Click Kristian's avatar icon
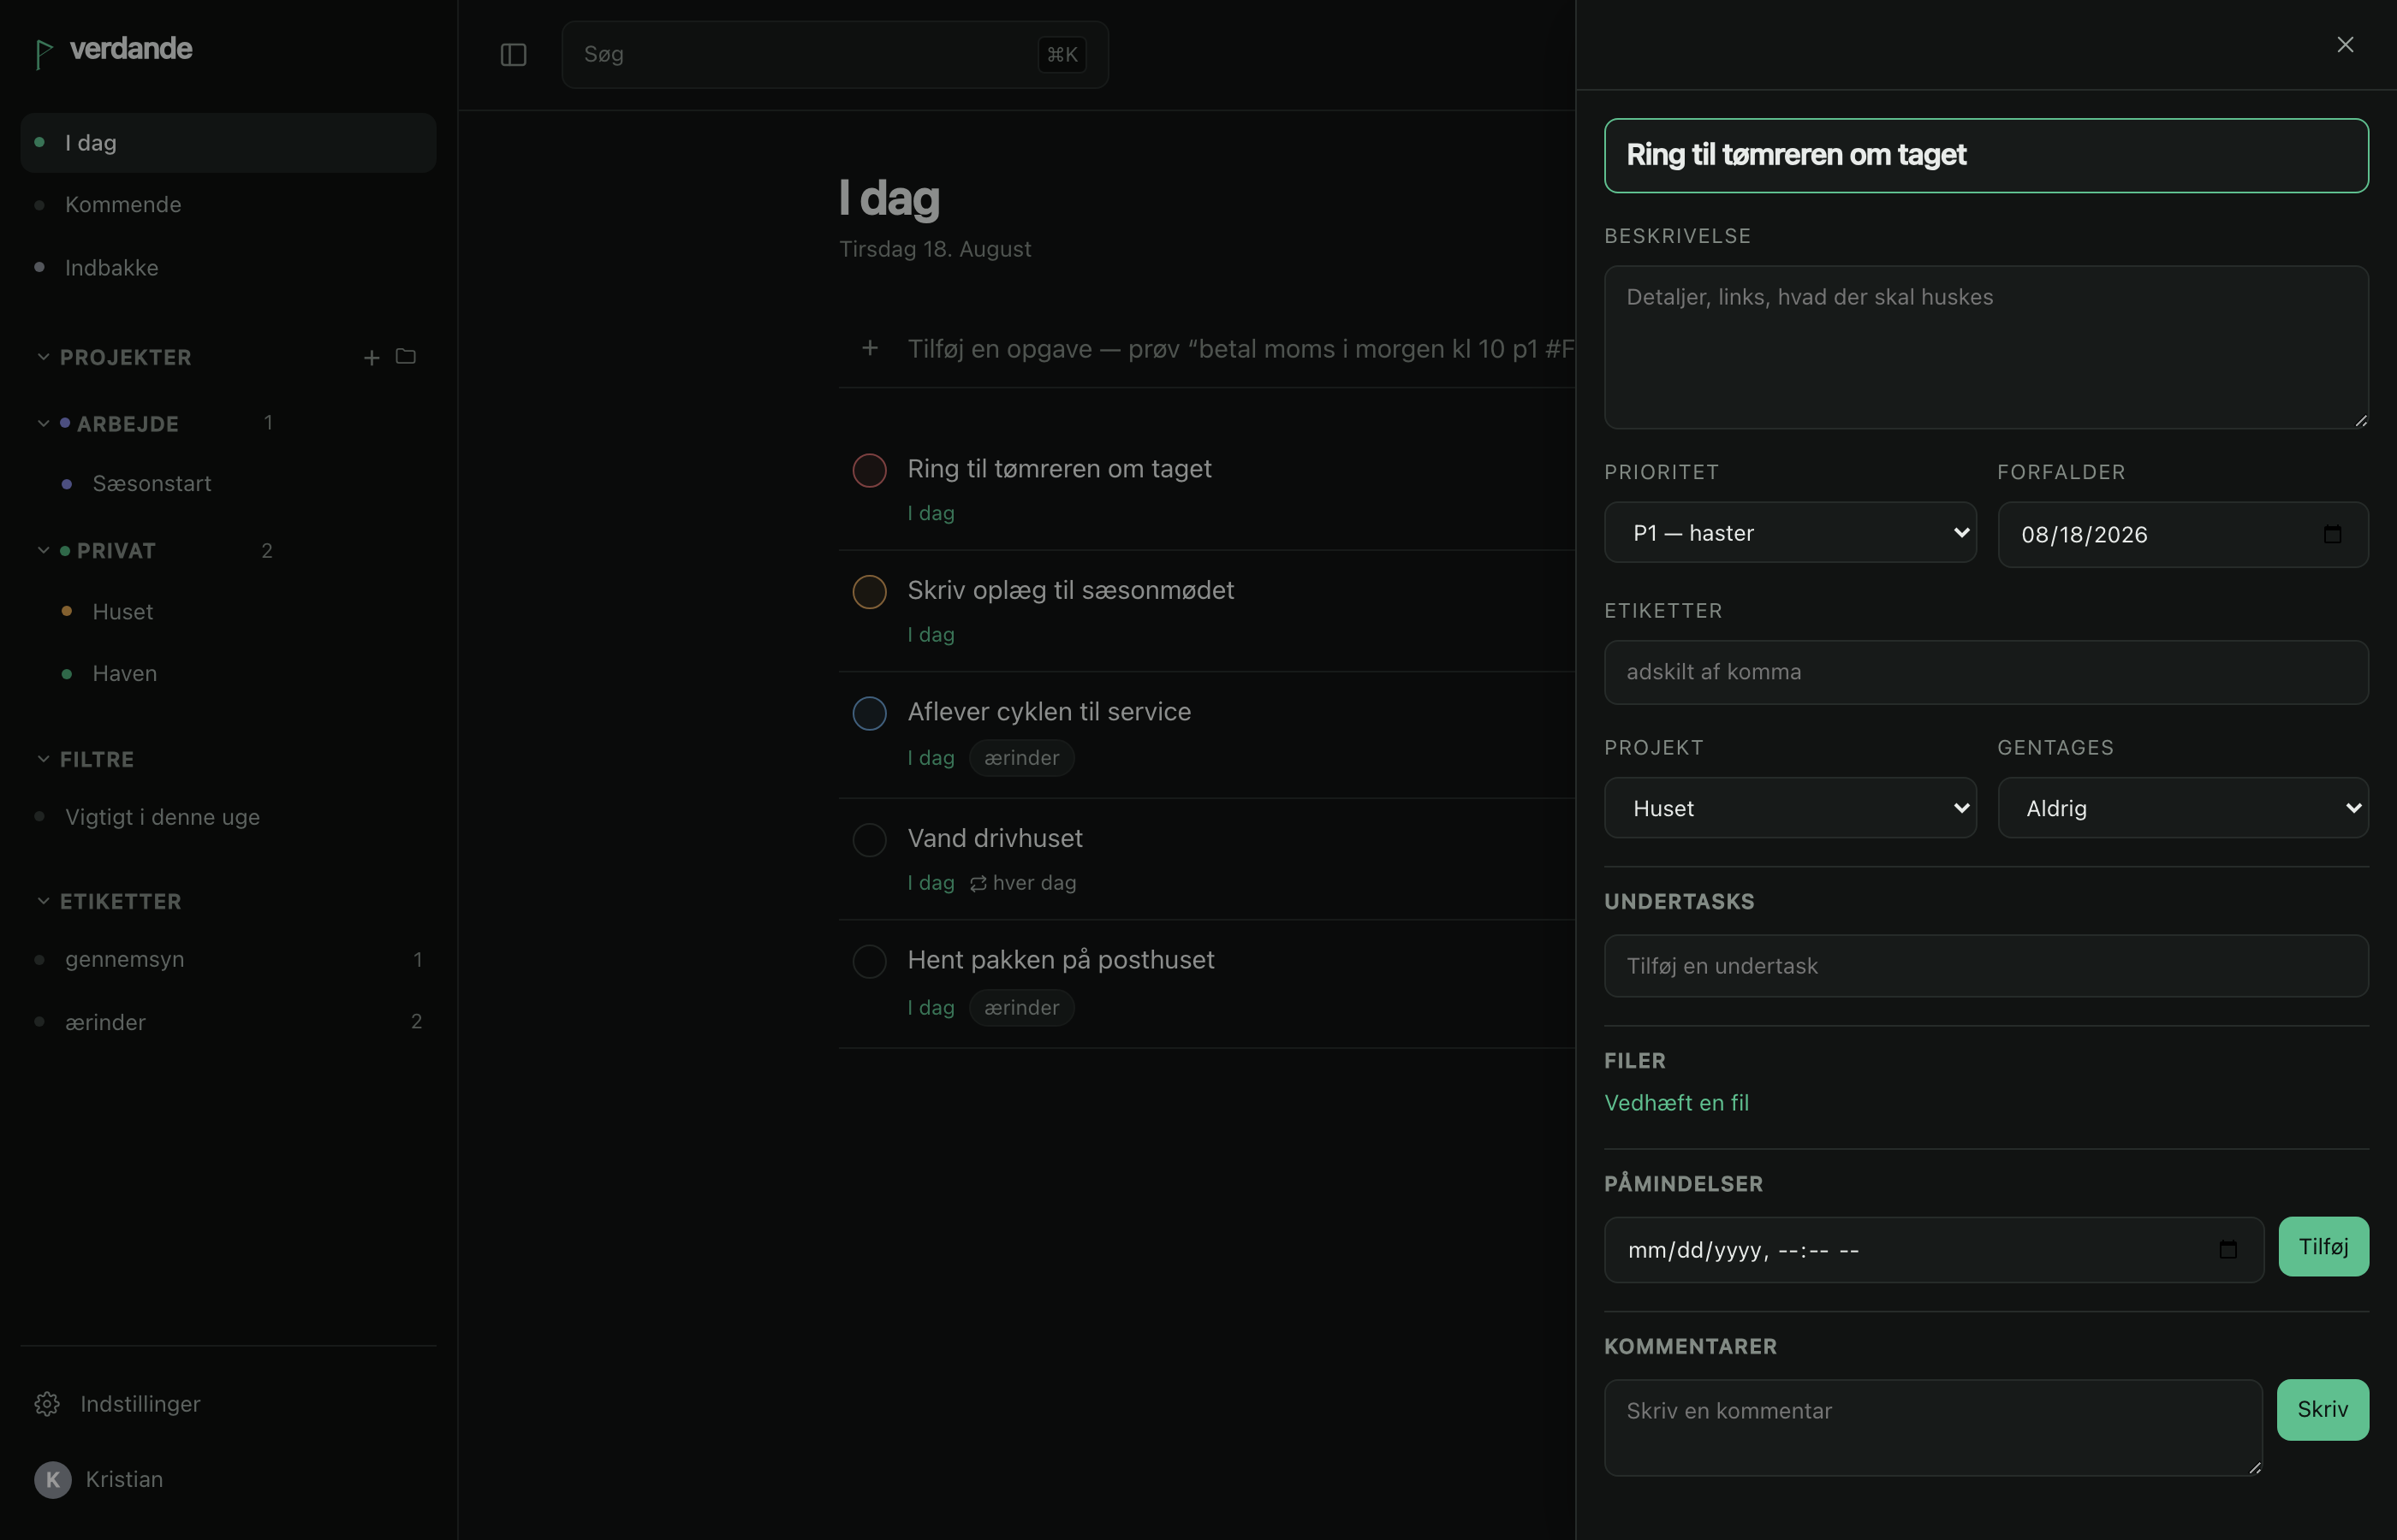Image resolution: width=2397 pixels, height=1540 pixels. 53,1479
